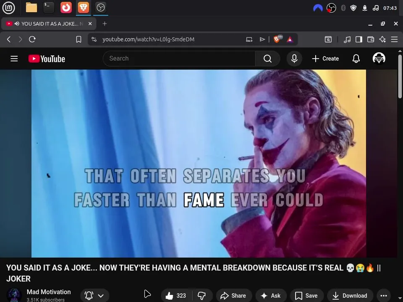Image resolution: width=403 pixels, height=302 pixels.
Task: Expand the subscription notification bell dropdown
Action: coord(95,296)
